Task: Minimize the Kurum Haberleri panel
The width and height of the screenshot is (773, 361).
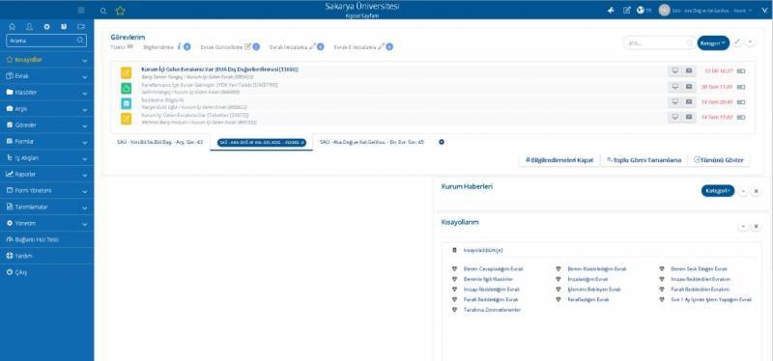Action: click(743, 191)
